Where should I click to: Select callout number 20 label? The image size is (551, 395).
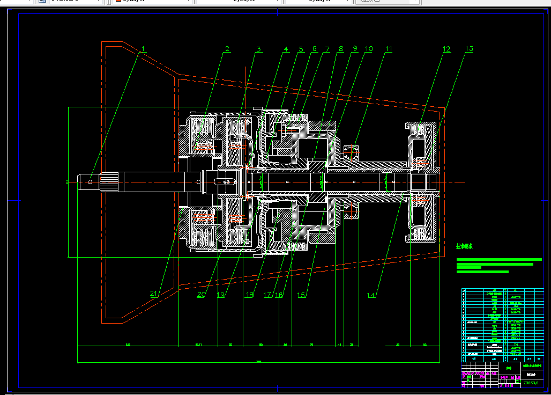[x=201, y=295]
